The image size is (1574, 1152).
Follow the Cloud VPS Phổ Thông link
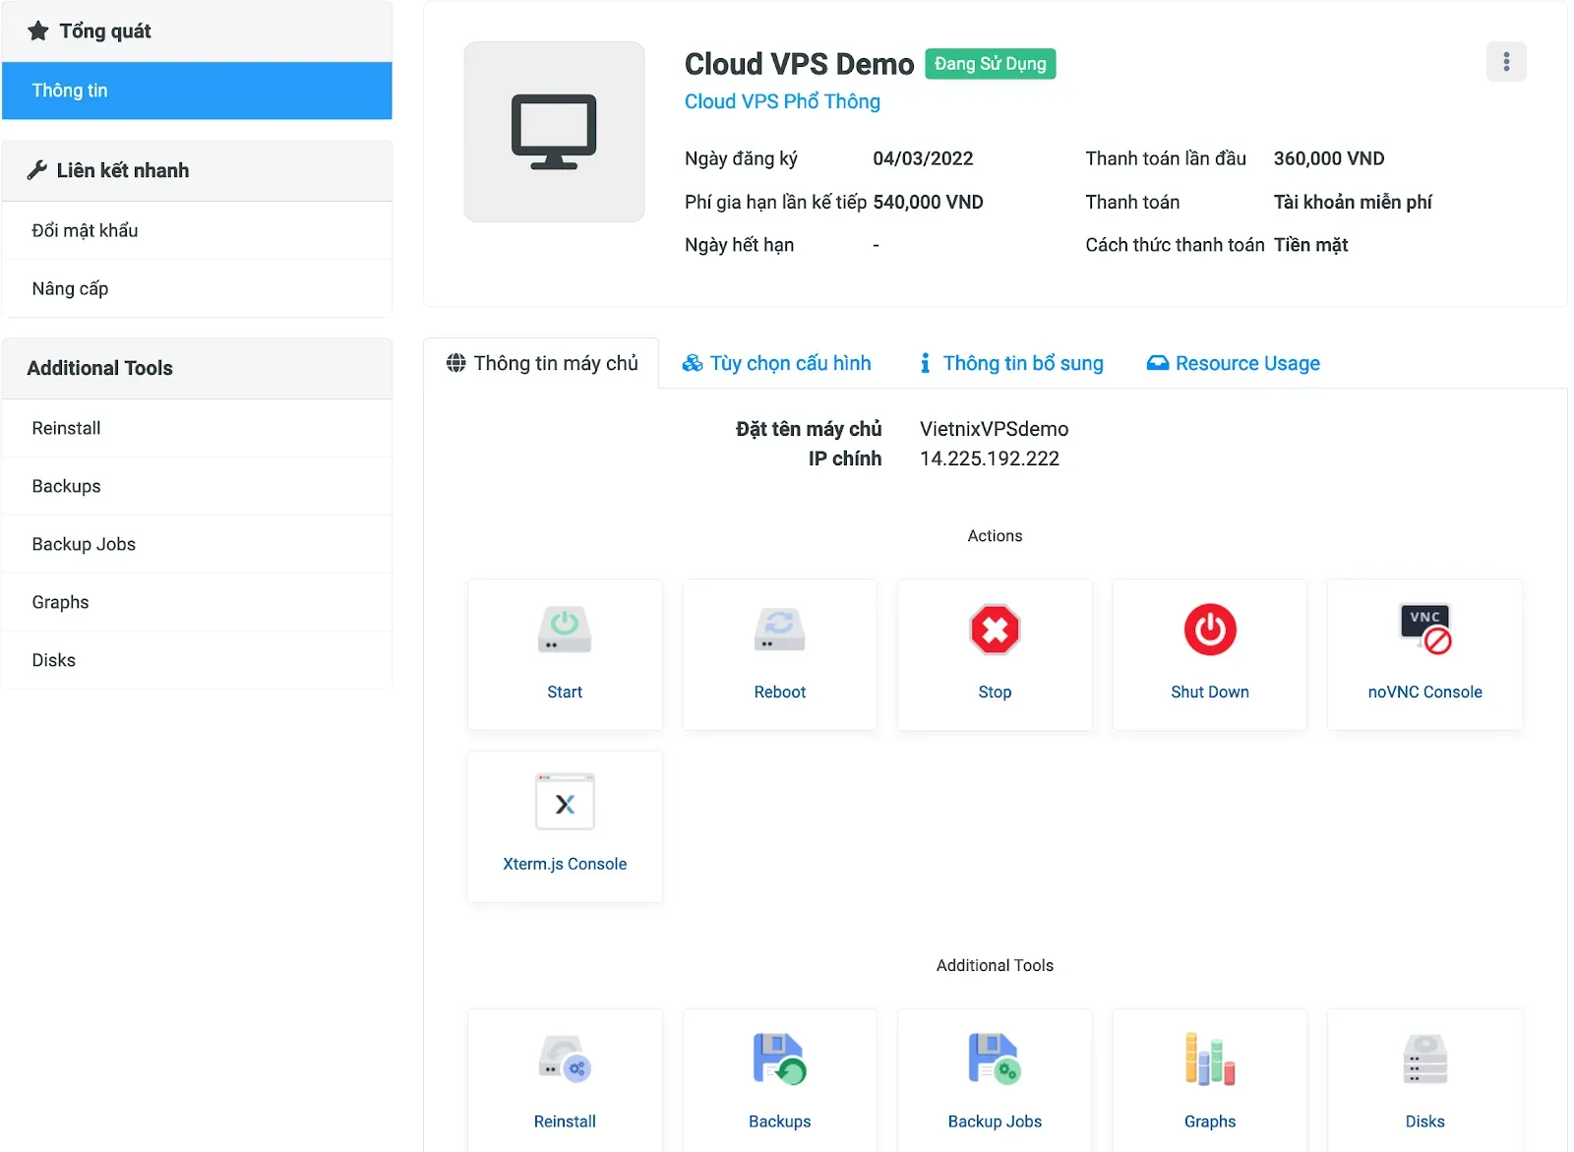[782, 101]
